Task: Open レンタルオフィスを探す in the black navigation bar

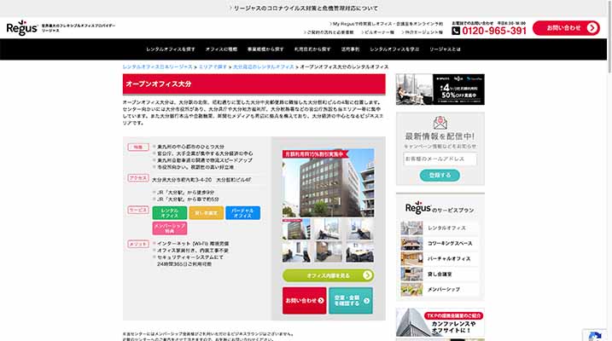Action: 170,49
